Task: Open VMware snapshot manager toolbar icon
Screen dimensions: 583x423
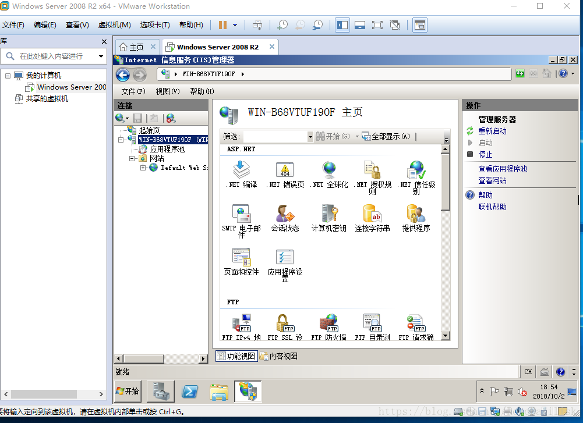Action: 317,25
